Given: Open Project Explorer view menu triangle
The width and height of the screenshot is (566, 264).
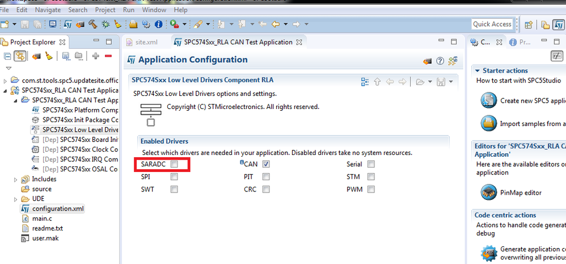Looking at the screenshot, I should coord(9,68).
